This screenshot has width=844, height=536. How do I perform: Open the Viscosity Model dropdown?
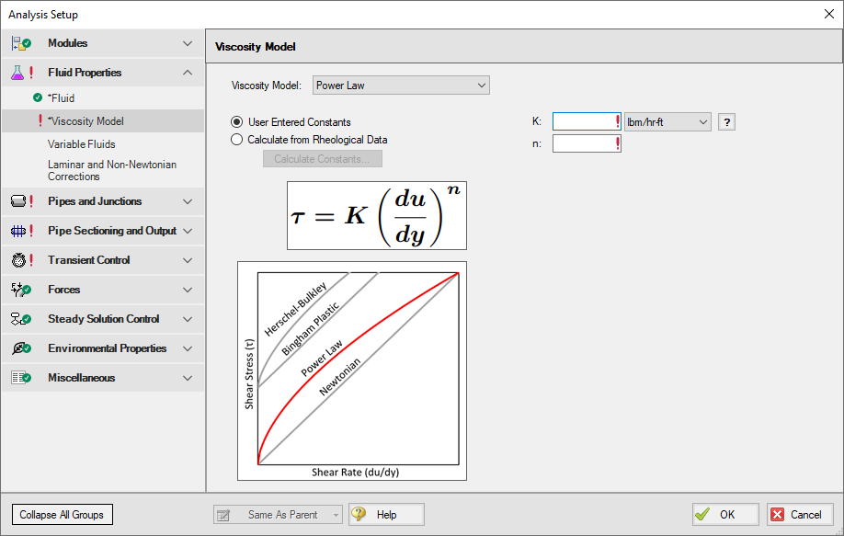401,85
